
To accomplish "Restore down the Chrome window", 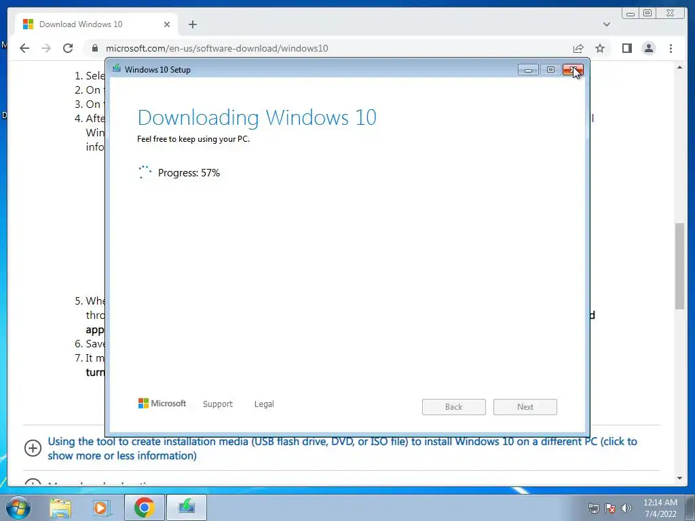I will pos(647,14).
